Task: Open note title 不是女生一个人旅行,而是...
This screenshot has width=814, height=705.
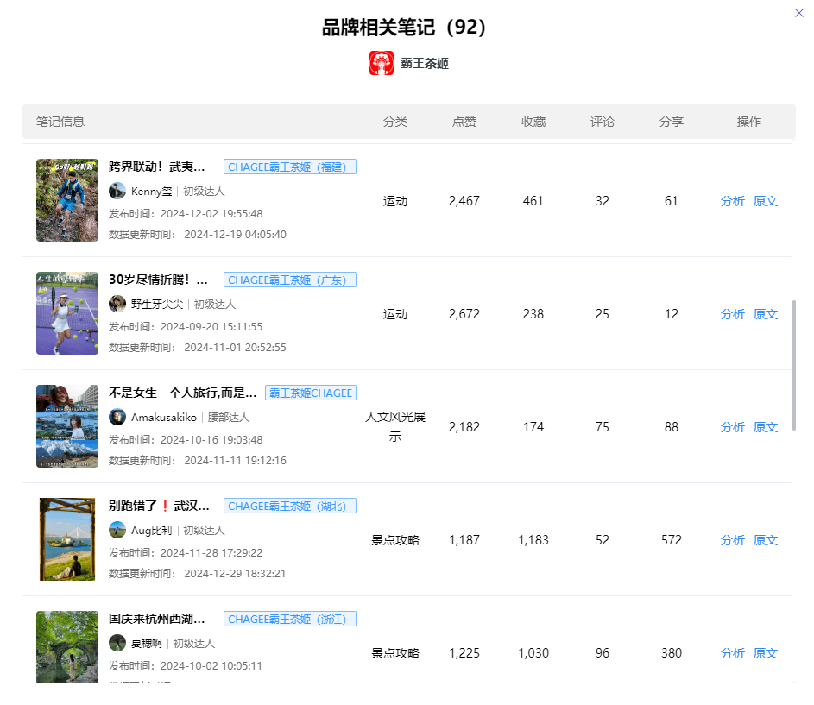Action: pyautogui.click(x=183, y=393)
